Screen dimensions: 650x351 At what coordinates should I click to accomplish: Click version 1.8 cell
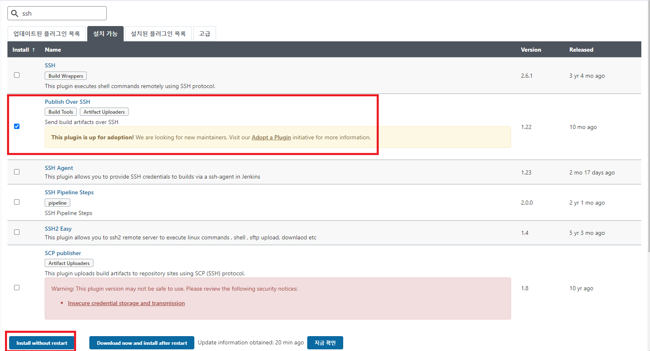click(525, 288)
